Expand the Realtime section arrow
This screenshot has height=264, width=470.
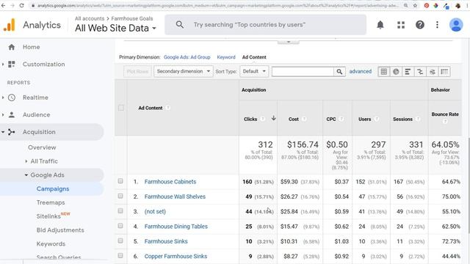[x=3, y=98]
